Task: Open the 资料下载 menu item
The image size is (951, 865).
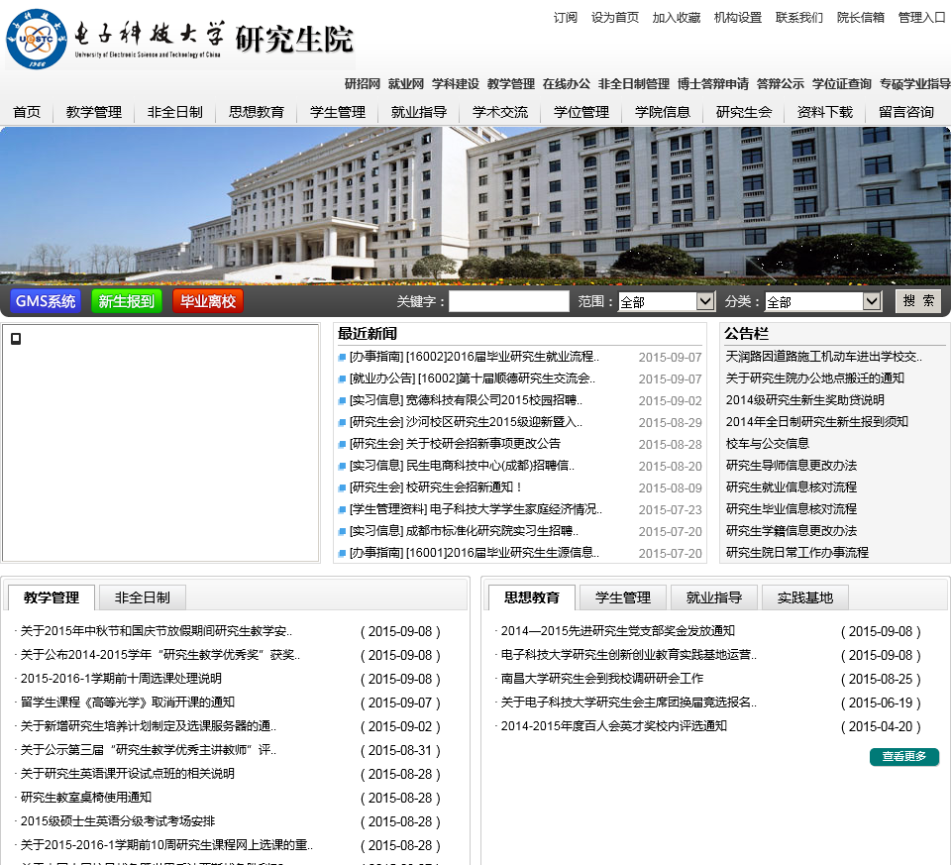Action: coord(825,112)
